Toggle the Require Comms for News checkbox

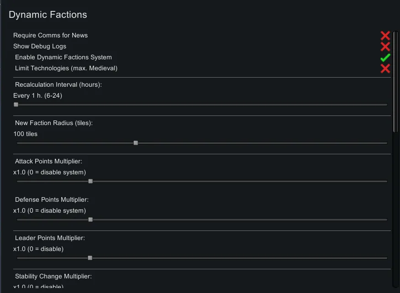click(x=385, y=36)
